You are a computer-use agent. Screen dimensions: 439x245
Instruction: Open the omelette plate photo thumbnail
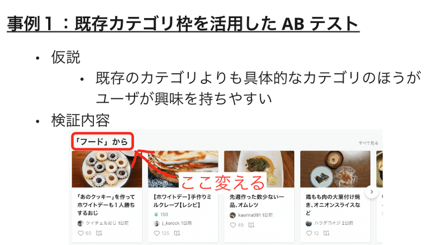point(259,169)
